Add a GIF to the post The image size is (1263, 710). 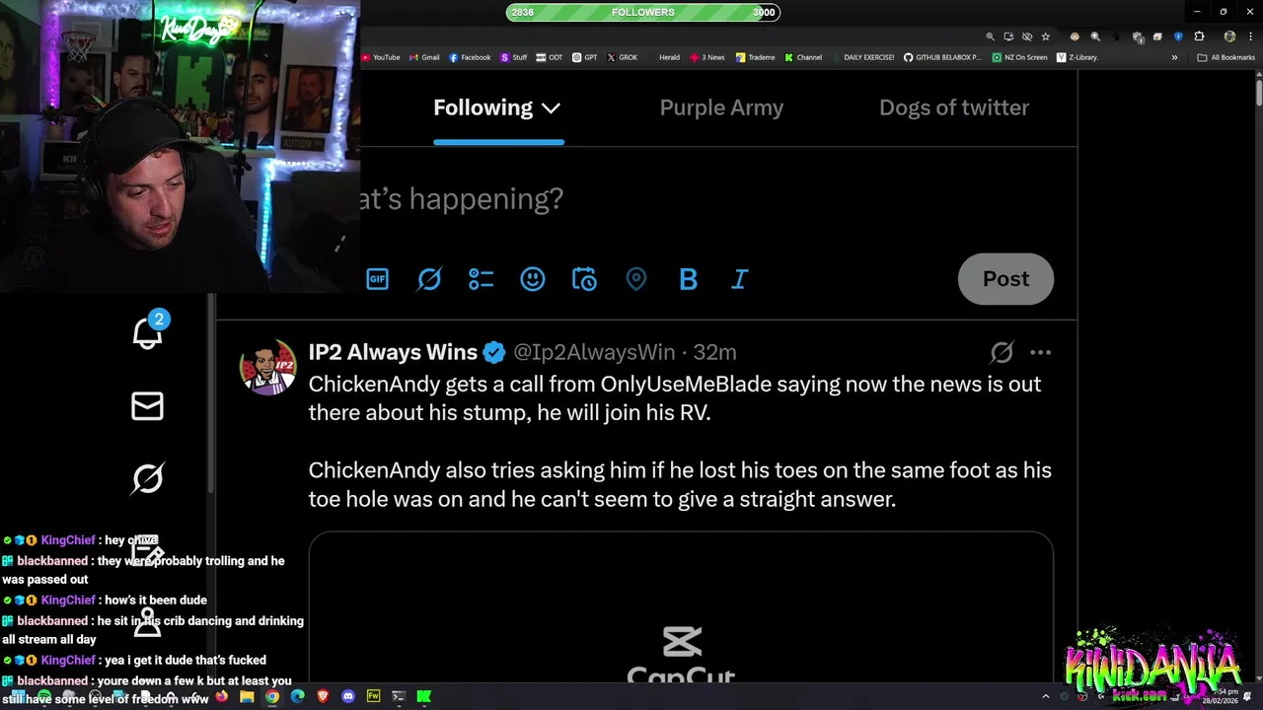coord(377,279)
